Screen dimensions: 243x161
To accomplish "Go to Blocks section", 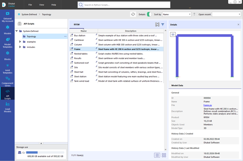I will tap(7, 56).
